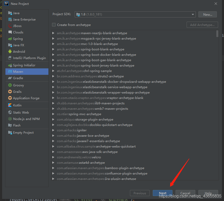
Task: Expand chrl-spring-sample node
Action: 53,71
